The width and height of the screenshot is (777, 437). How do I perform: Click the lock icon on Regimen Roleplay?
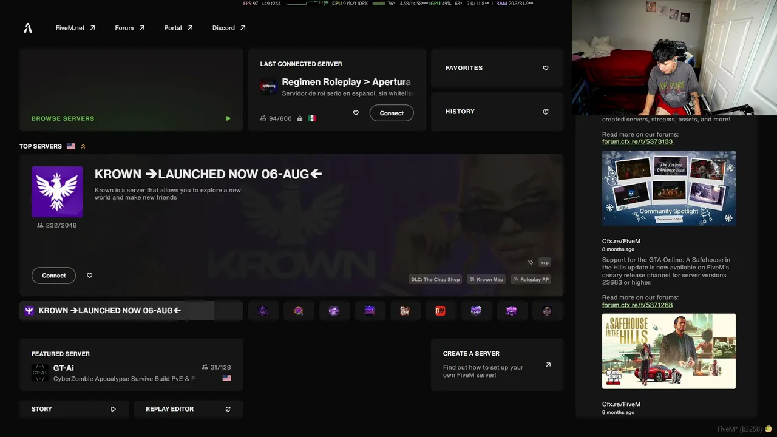[300, 118]
